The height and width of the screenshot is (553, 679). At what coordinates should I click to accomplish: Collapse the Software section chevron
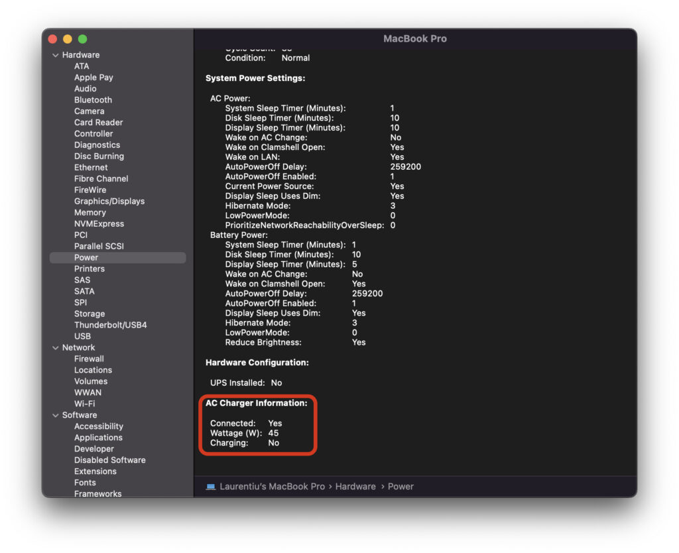(56, 415)
